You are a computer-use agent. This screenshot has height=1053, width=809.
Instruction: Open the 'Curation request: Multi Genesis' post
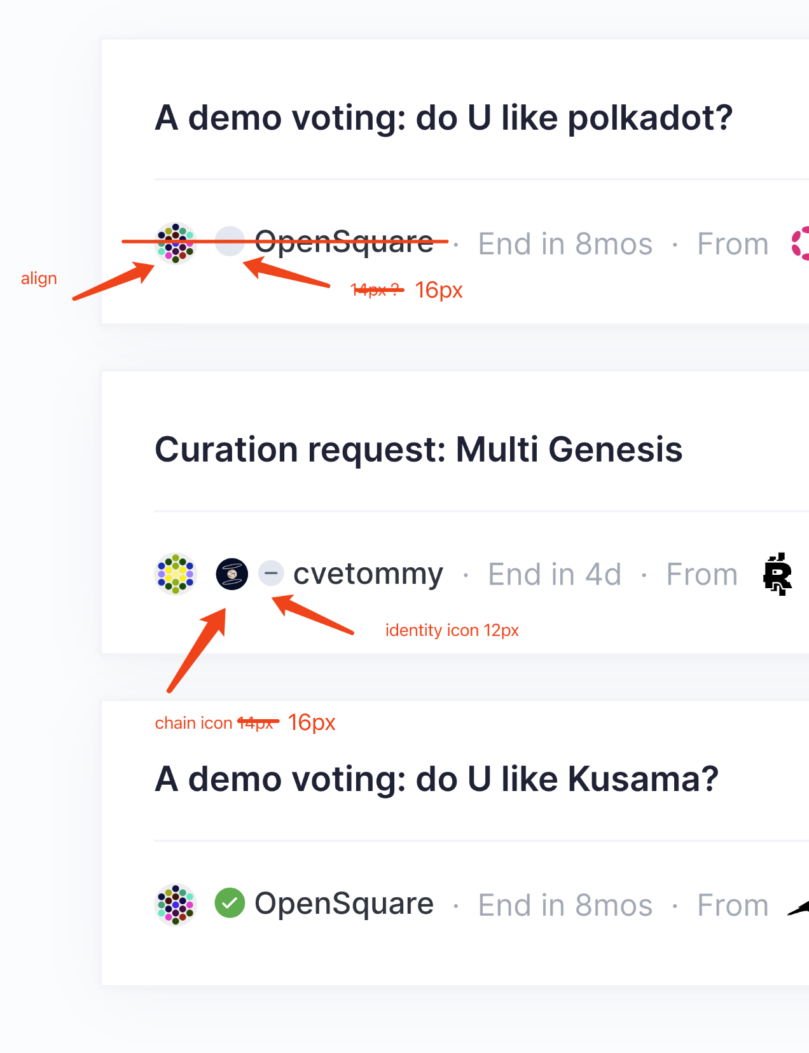pyautogui.click(x=419, y=449)
